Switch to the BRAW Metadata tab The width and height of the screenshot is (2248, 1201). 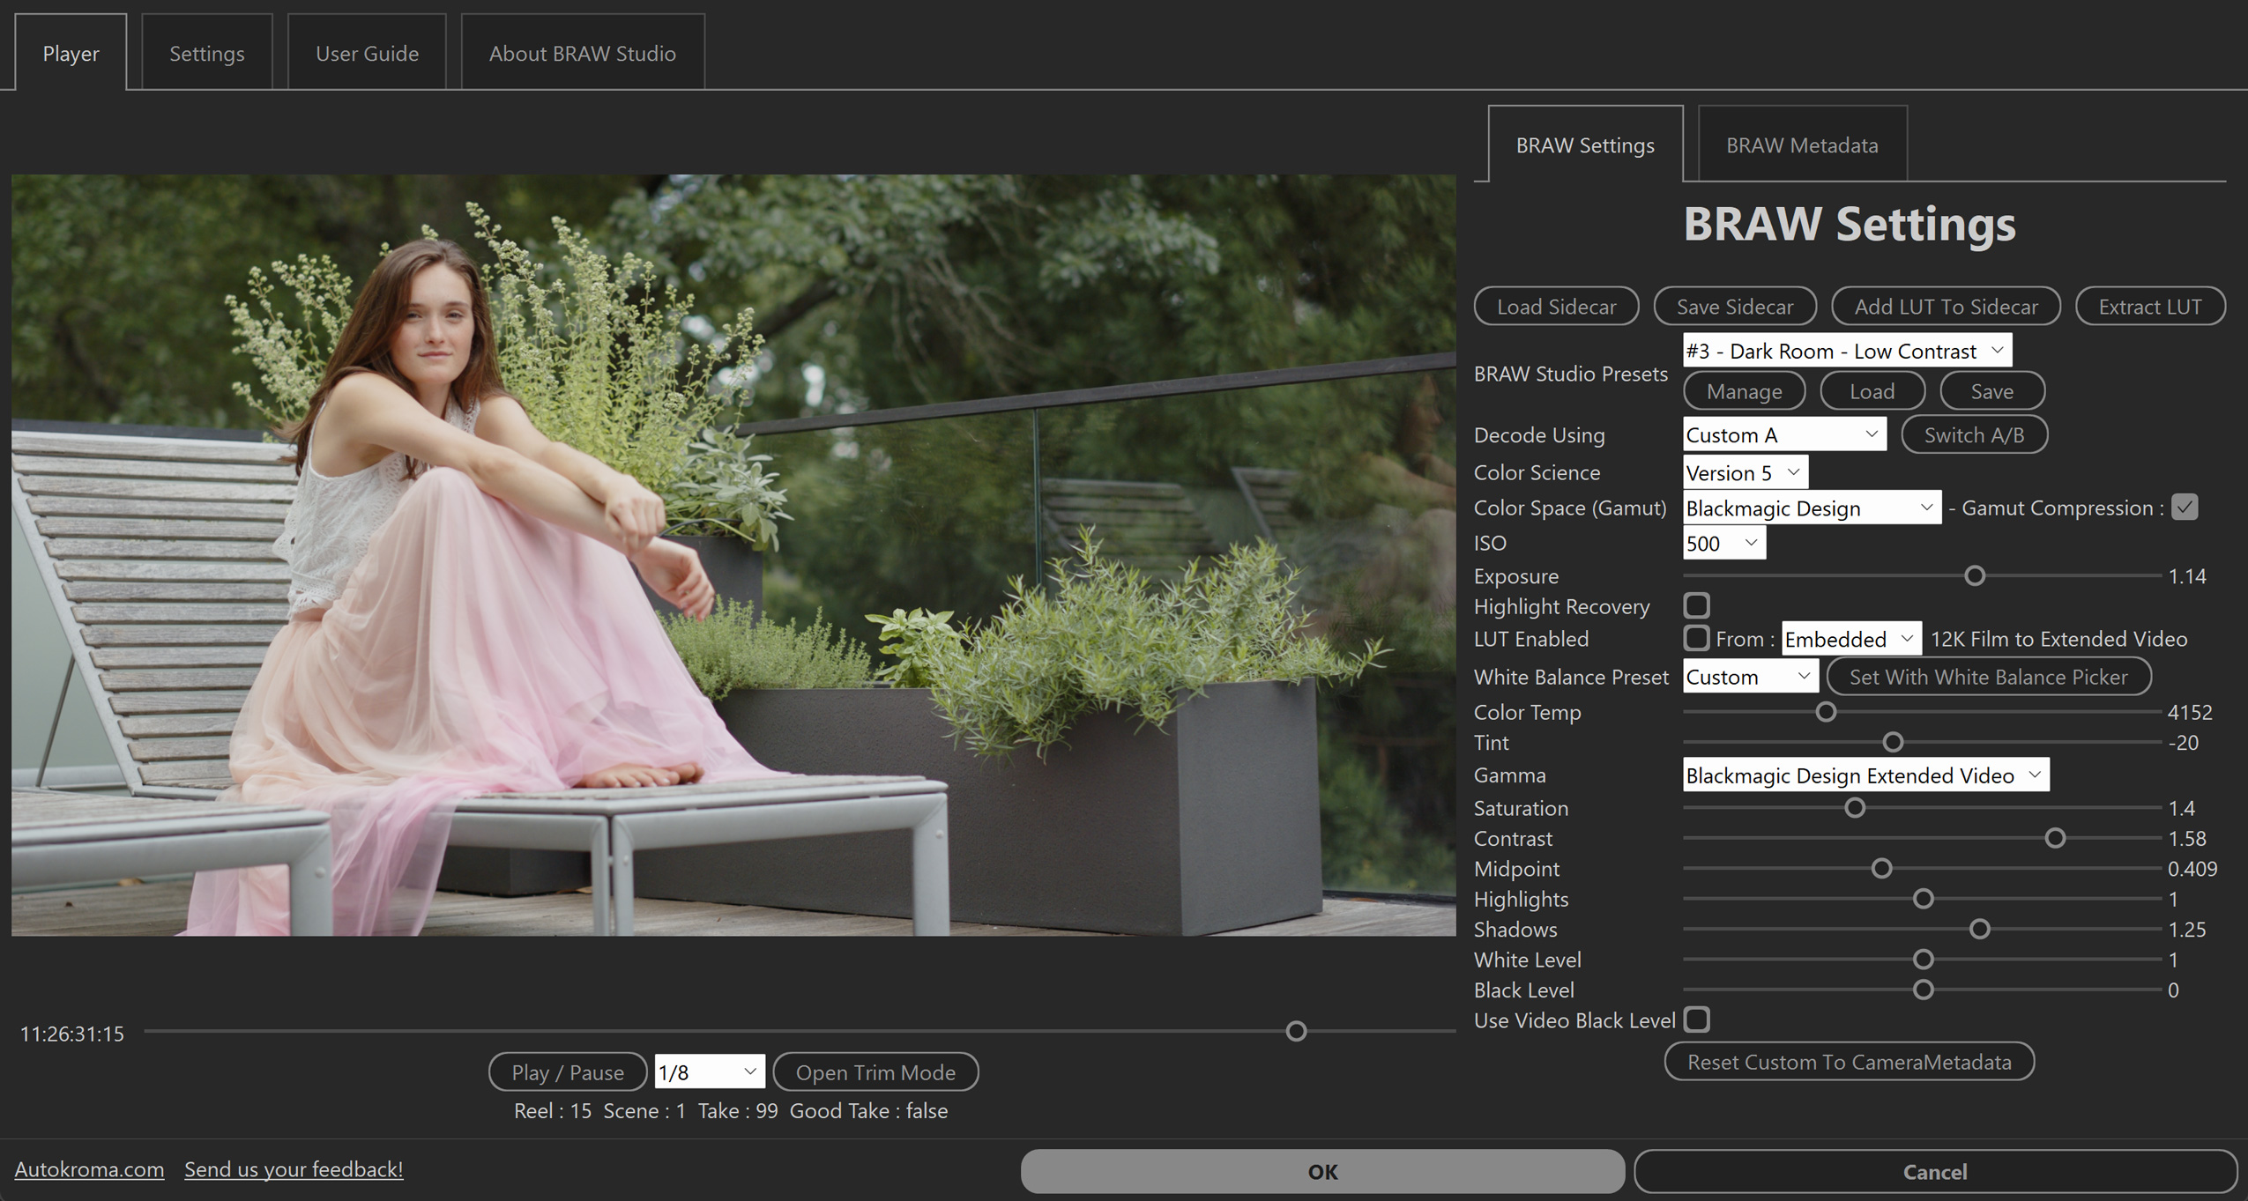1801,145
